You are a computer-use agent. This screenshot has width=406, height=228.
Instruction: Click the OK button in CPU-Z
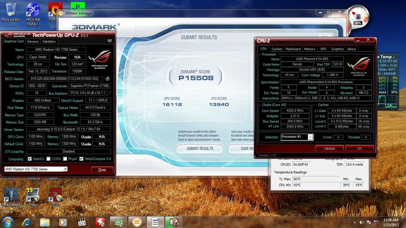pyautogui.click(x=359, y=148)
